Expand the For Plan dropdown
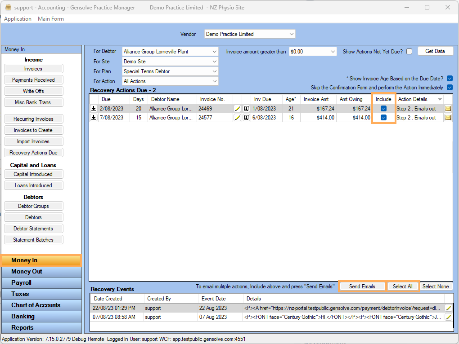Image resolution: width=459 pixels, height=344 pixels. (x=171, y=71)
